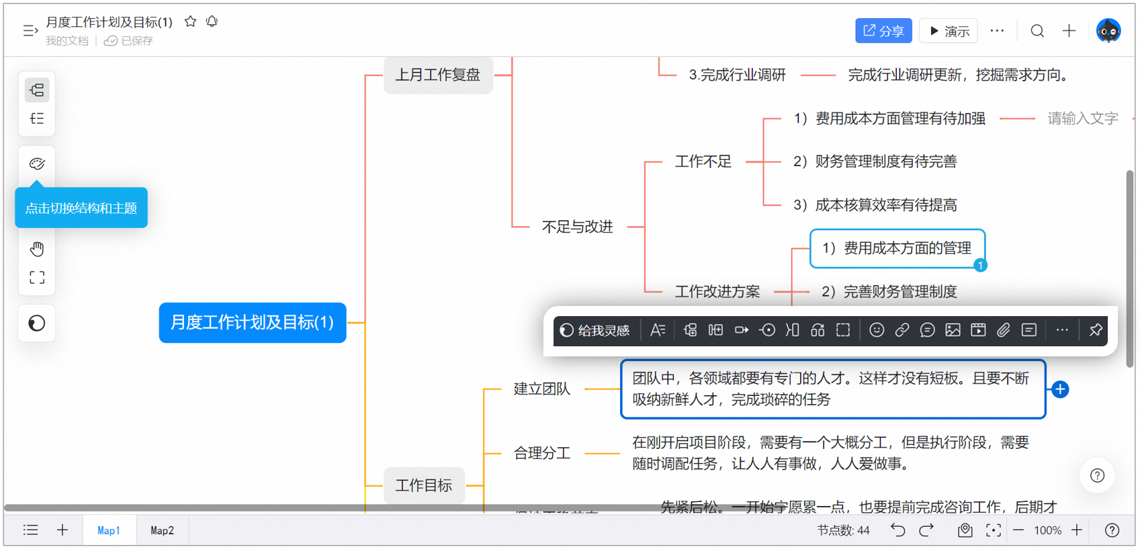Switch to the outline view icon in sidebar

[x=37, y=119]
